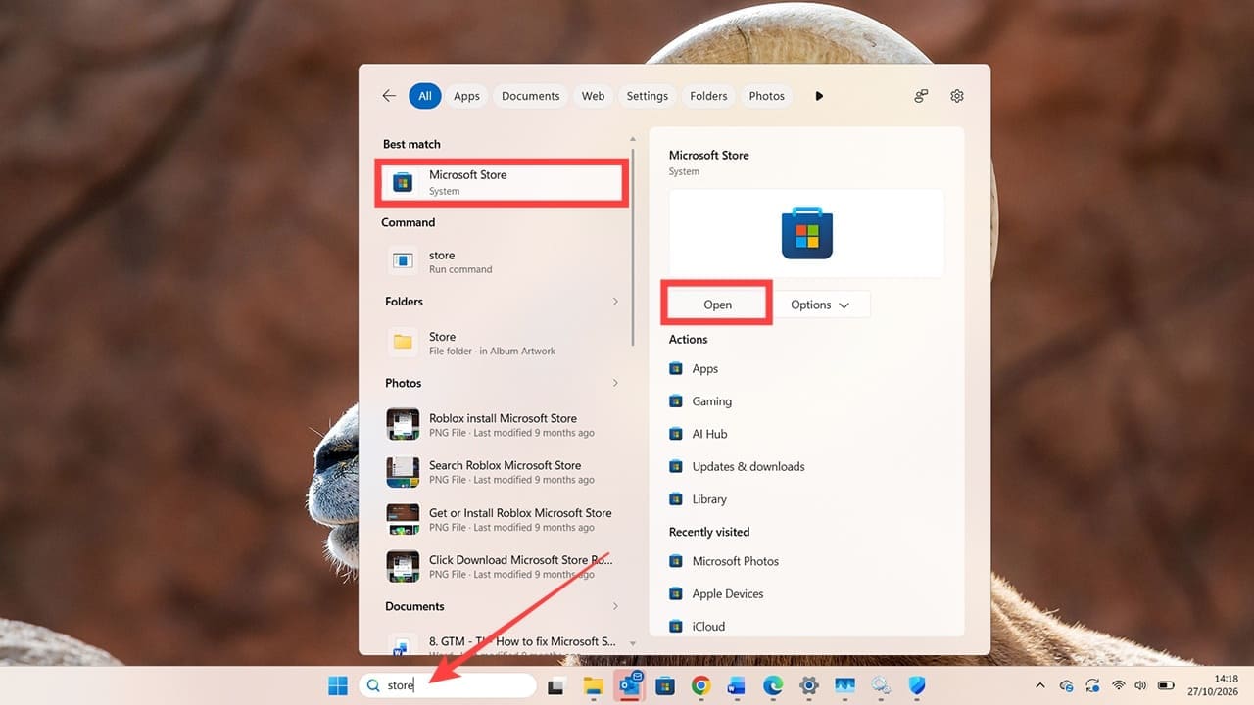Image resolution: width=1254 pixels, height=705 pixels.
Task: Expand the Folders section chevron
Action: (x=615, y=302)
